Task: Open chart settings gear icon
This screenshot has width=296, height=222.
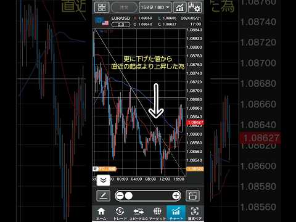Action: pyautogui.click(x=195, y=7)
